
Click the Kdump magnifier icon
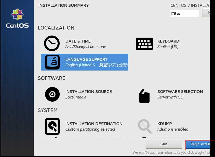click(145, 126)
